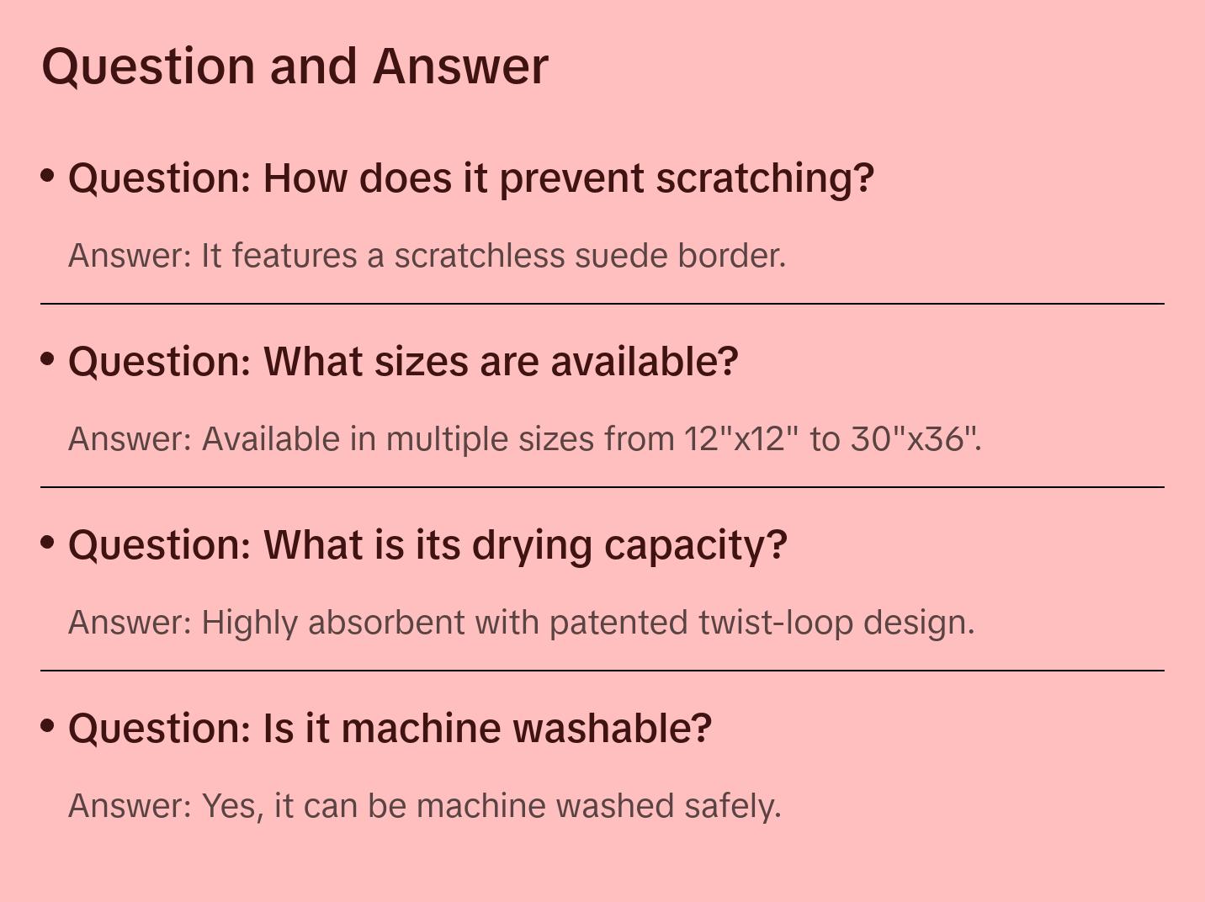Click the bullet beside the machine washable question
1205x902 pixels.
coord(48,725)
